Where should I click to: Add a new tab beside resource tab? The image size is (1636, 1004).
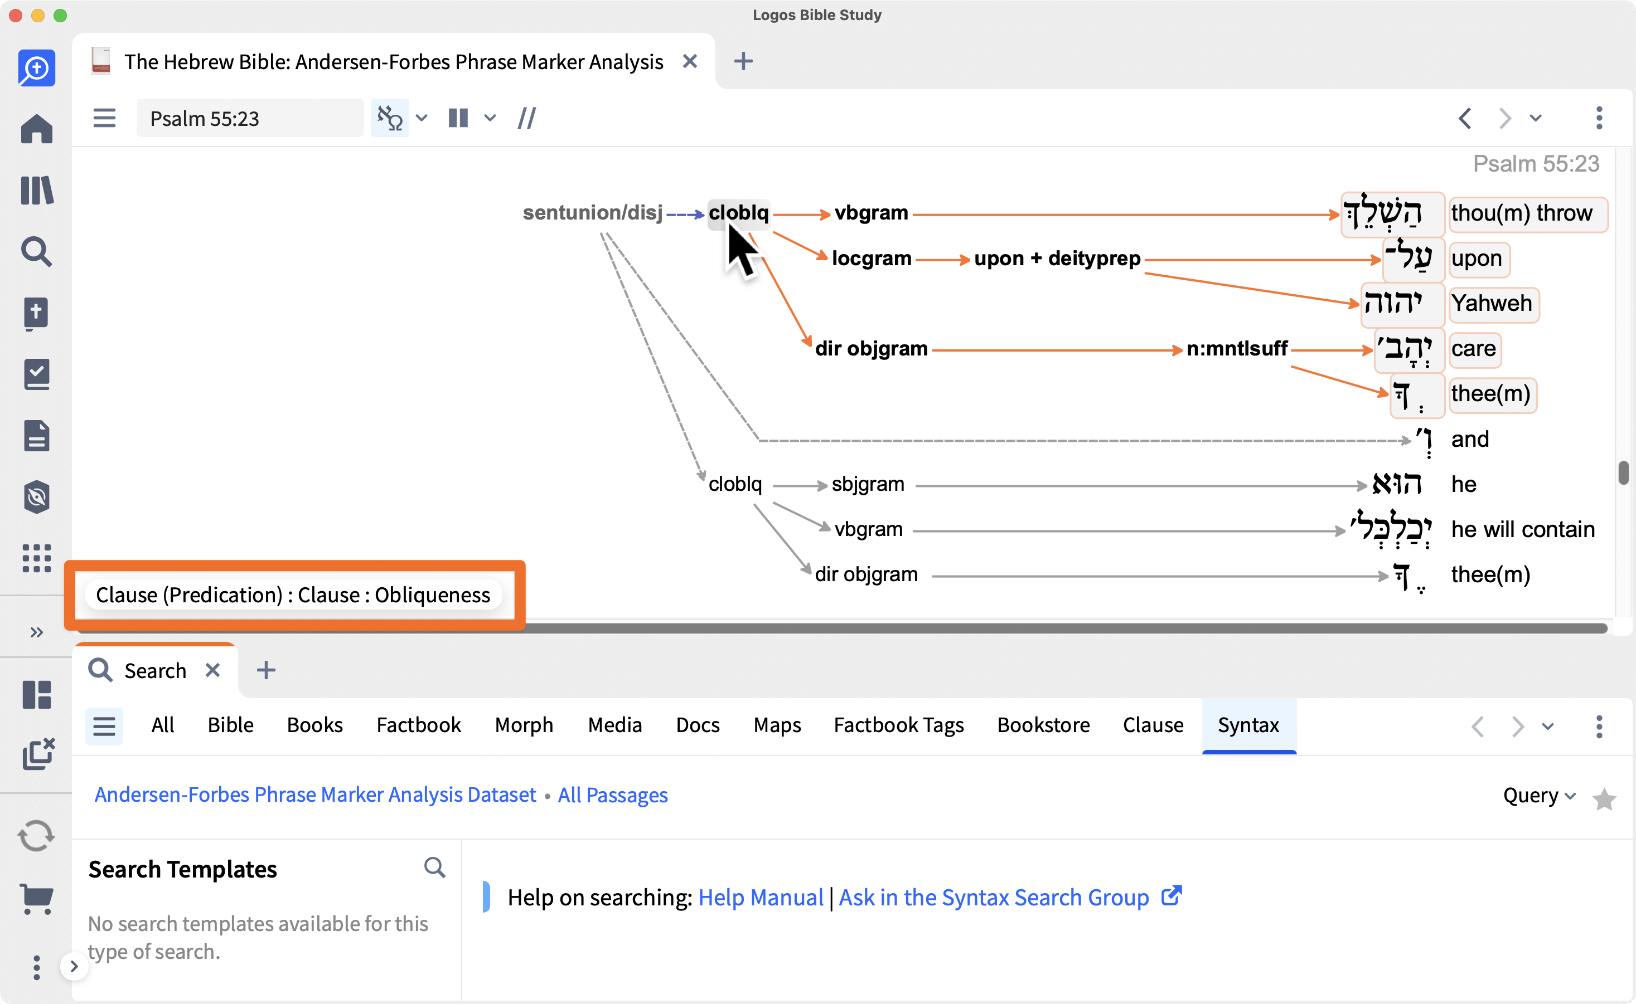[x=743, y=62]
